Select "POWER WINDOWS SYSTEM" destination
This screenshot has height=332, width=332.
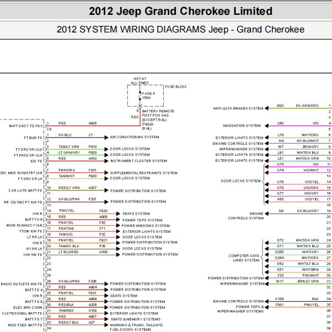[146, 226]
